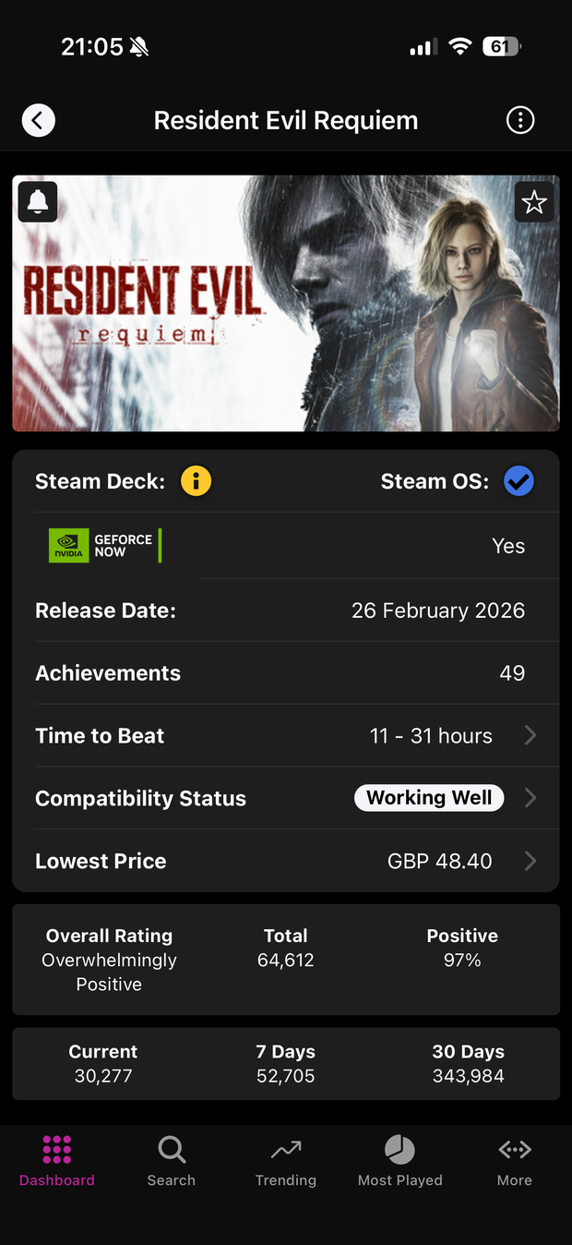Tap the More arrows icon
The width and height of the screenshot is (572, 1245).
coord(515,1150)
